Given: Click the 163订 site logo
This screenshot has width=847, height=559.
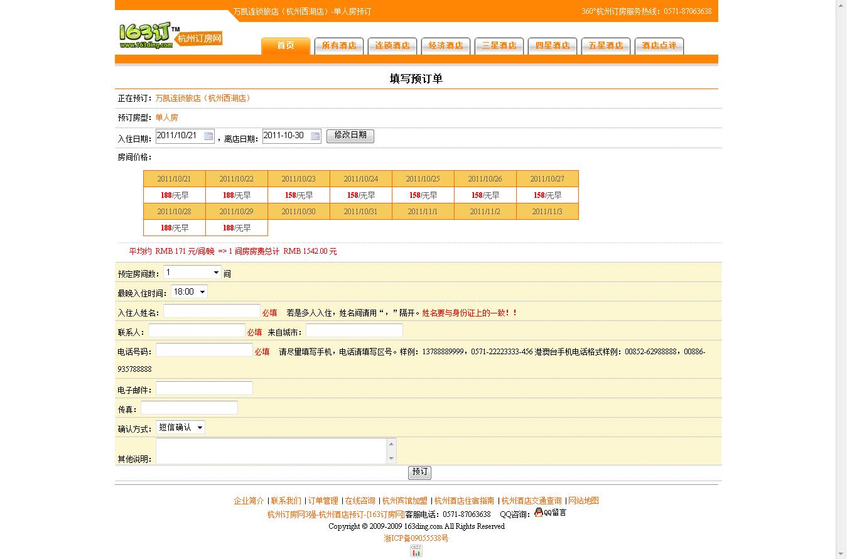Looking at the screenshot, I should 171,36.
